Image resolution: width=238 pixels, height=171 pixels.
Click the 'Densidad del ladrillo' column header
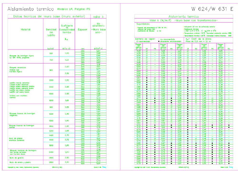[x=51, y=32]
